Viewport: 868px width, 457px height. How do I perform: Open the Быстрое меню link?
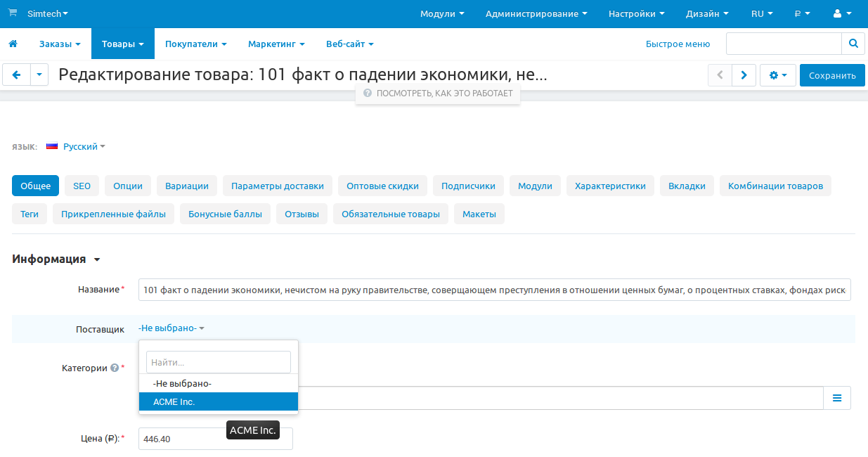tap(678, 44)
